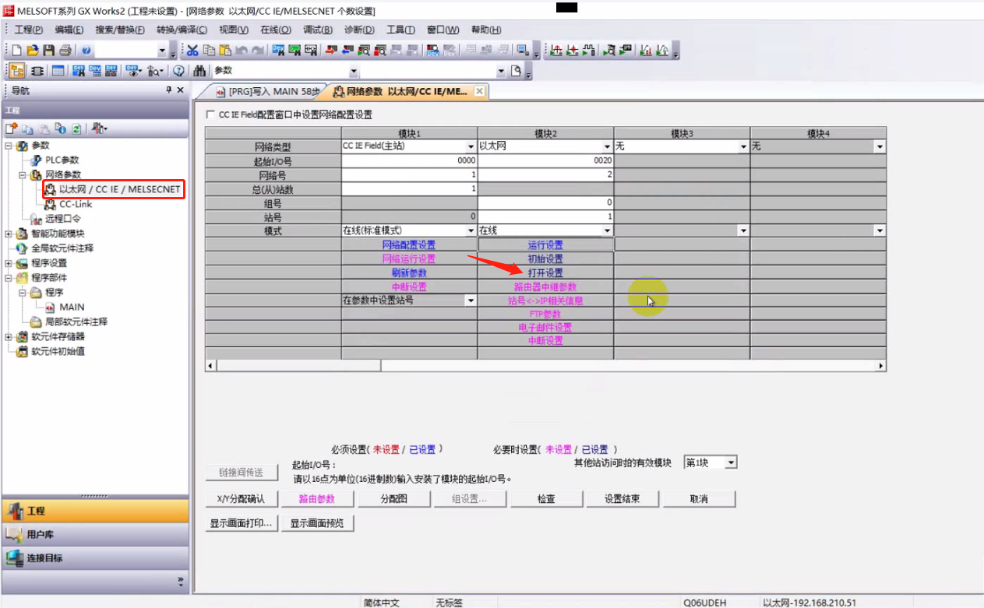Close the Navigation panel with X

click(x=181, y=90)
